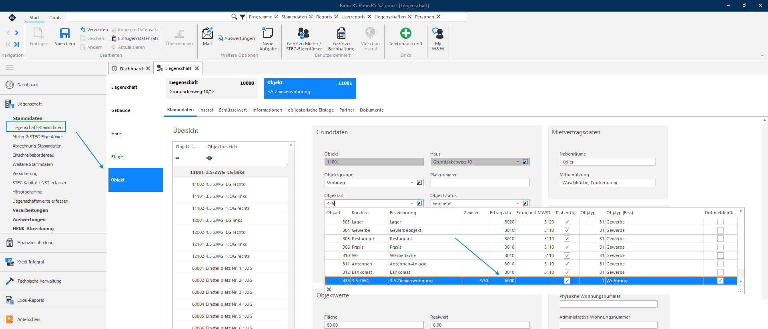Toggle Drittmeldepfl. checkbox in Praxis row
The image size is (768, 329).
click(x=720, y=247)
